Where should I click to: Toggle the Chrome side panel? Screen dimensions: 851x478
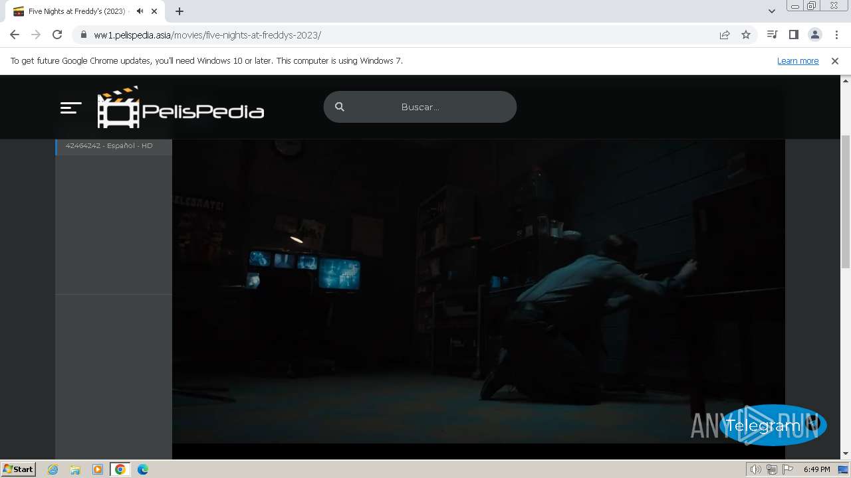[793, 35]
